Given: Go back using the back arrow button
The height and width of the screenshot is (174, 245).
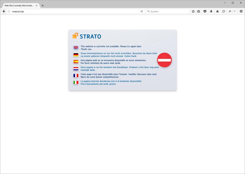Looking at the screenshot, I should coord(4,11).
